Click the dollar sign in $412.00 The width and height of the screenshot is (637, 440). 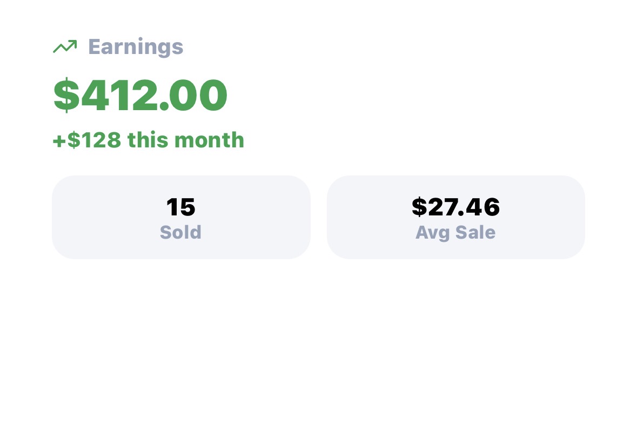(x=65, y=96)
